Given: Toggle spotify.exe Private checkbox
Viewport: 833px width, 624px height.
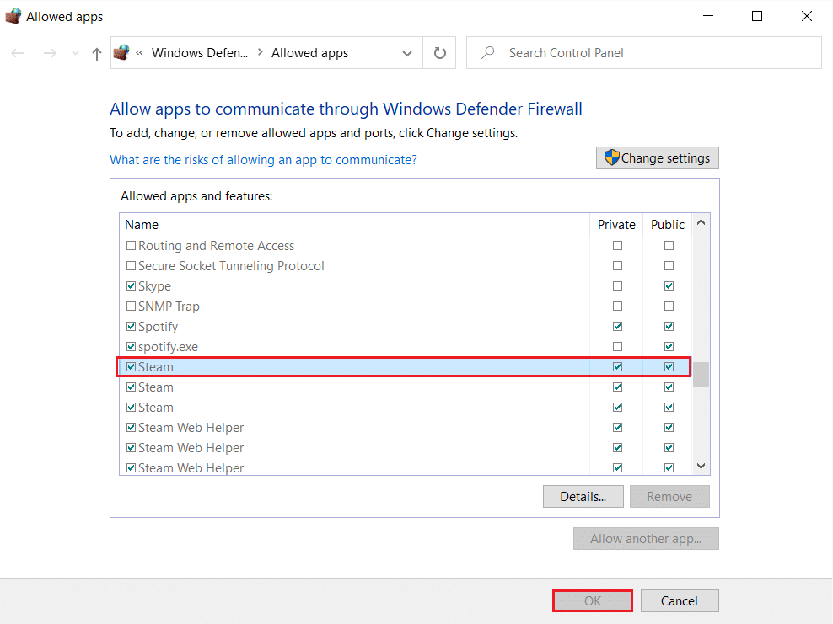Looking at the screenshot, I should pos(618,347).
